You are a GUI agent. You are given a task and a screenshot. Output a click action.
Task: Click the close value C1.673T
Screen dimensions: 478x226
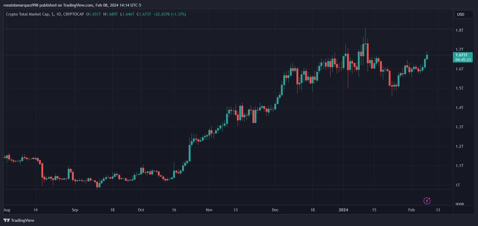[x=144, y=14]
